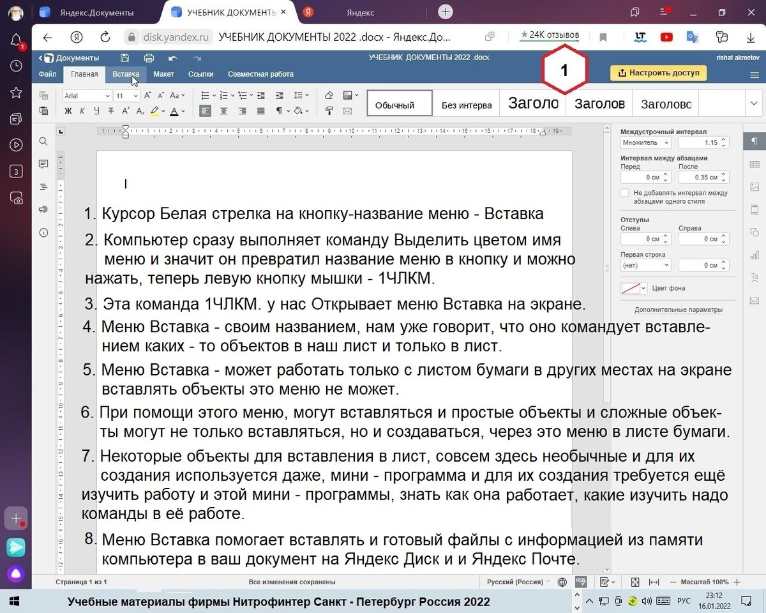Save the document using the floppy disk icon
This screenshot has width=766, height=613.
coord(125,58)
